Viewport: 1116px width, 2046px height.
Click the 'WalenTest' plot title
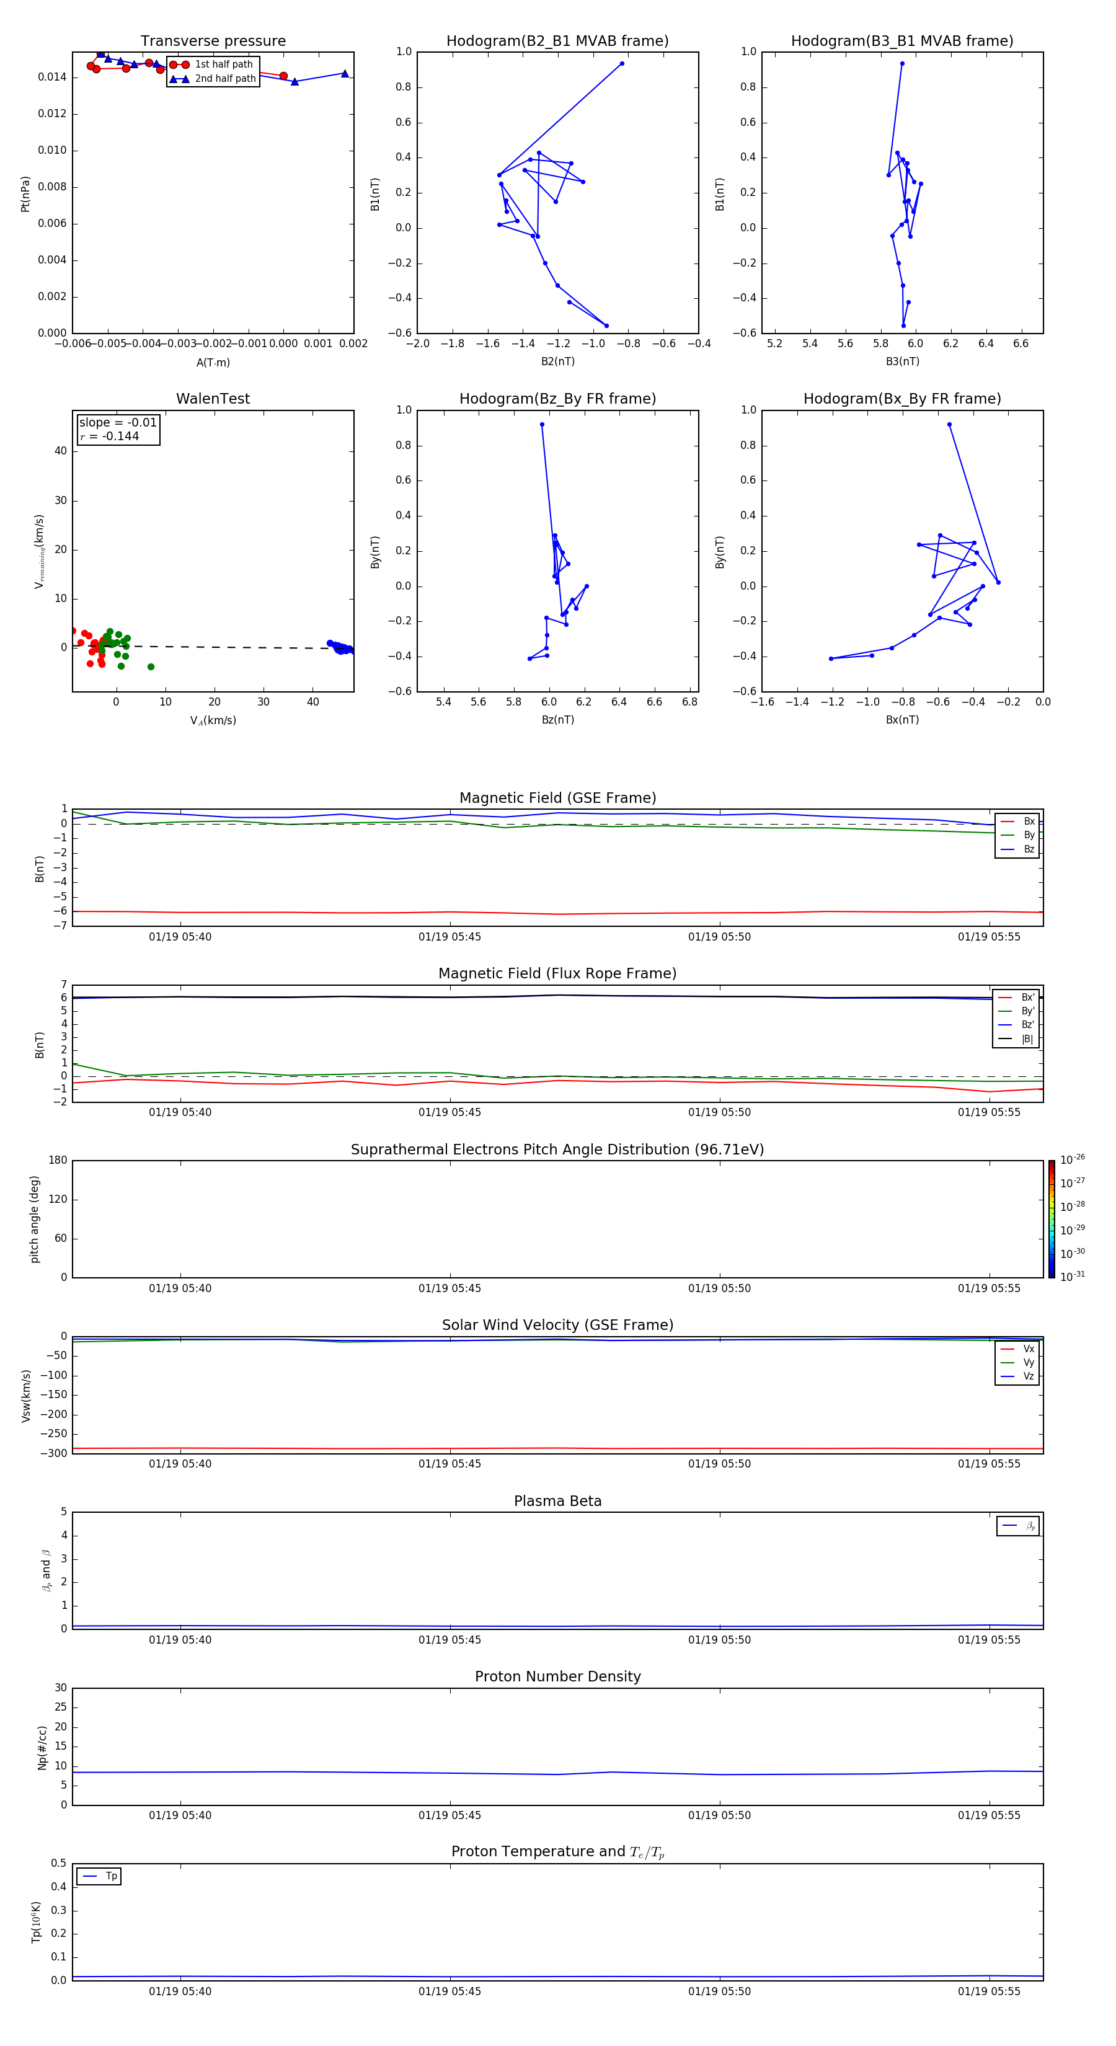click(213, 399)
